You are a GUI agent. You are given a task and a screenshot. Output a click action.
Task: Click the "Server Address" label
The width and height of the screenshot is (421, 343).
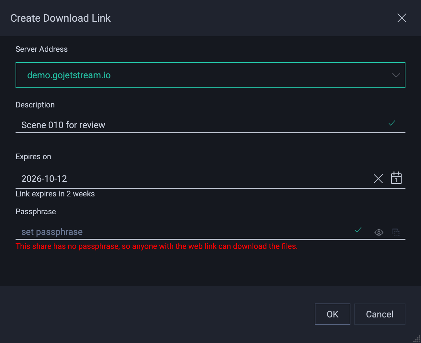(41, 49)
